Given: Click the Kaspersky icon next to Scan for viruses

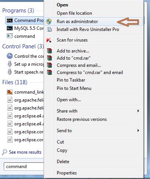Looking at the screenshot, I should coord(49,40).
